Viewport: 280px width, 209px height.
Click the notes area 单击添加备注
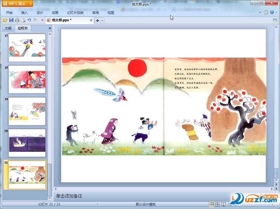(69, 196)
